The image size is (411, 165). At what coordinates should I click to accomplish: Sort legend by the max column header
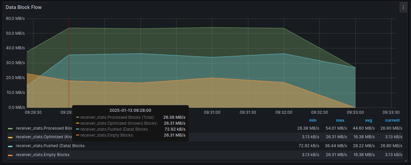click(340, 120)
